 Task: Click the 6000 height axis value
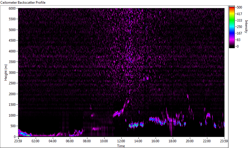click(12, 8)
